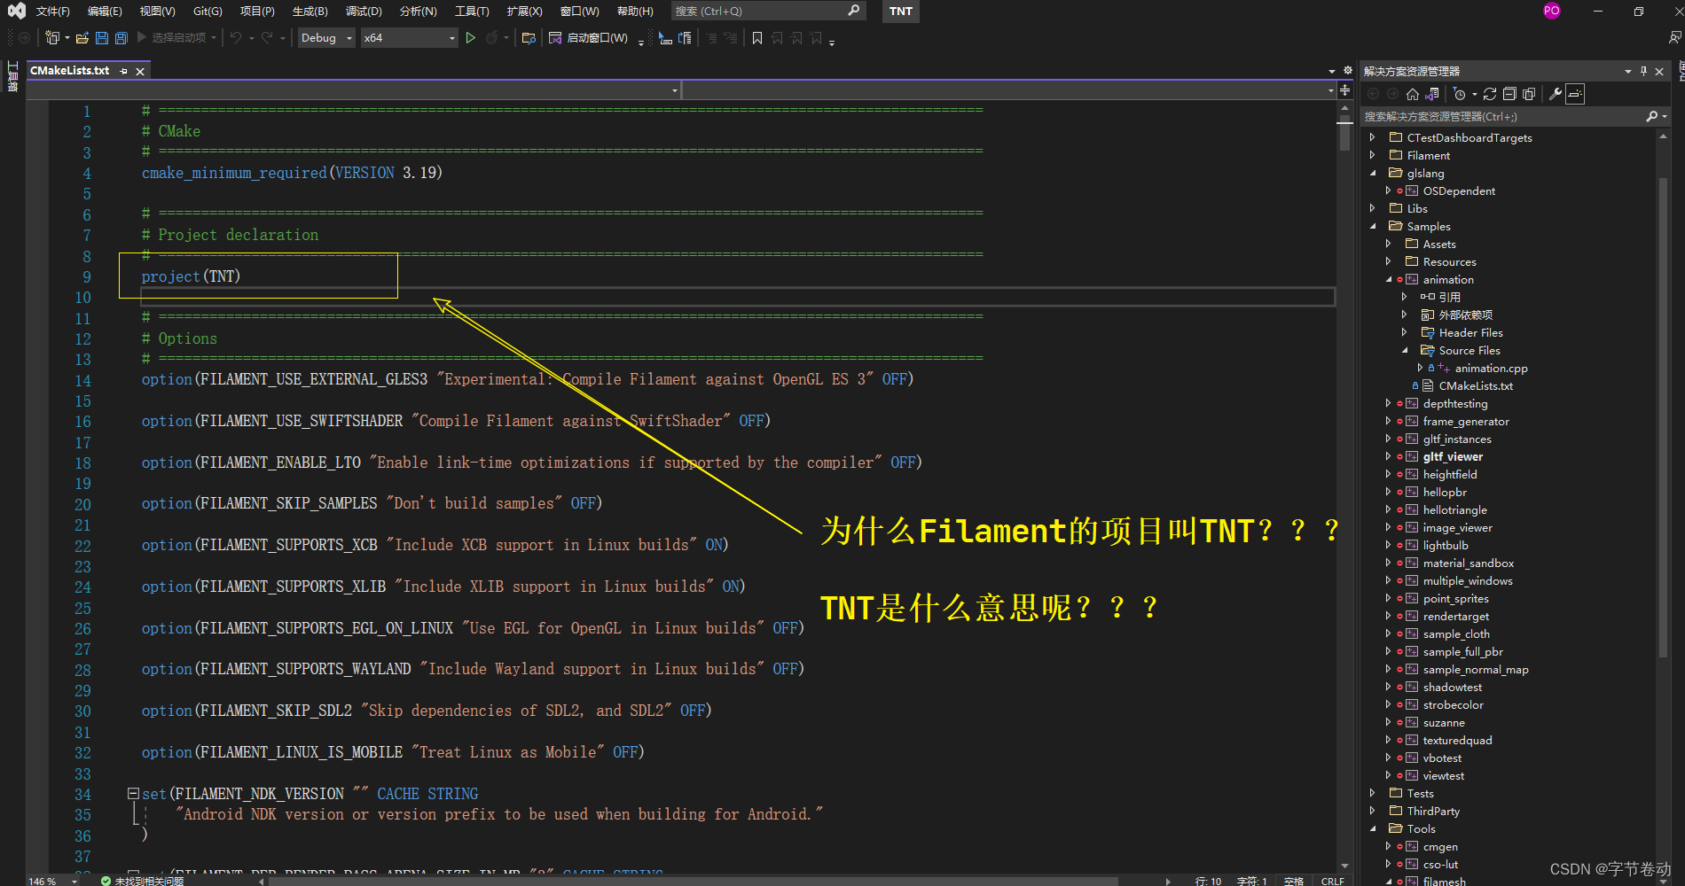This screenshot has width=1685, height=886.
Task: Open the 编辑(E) menu
Action: point(105,11)
